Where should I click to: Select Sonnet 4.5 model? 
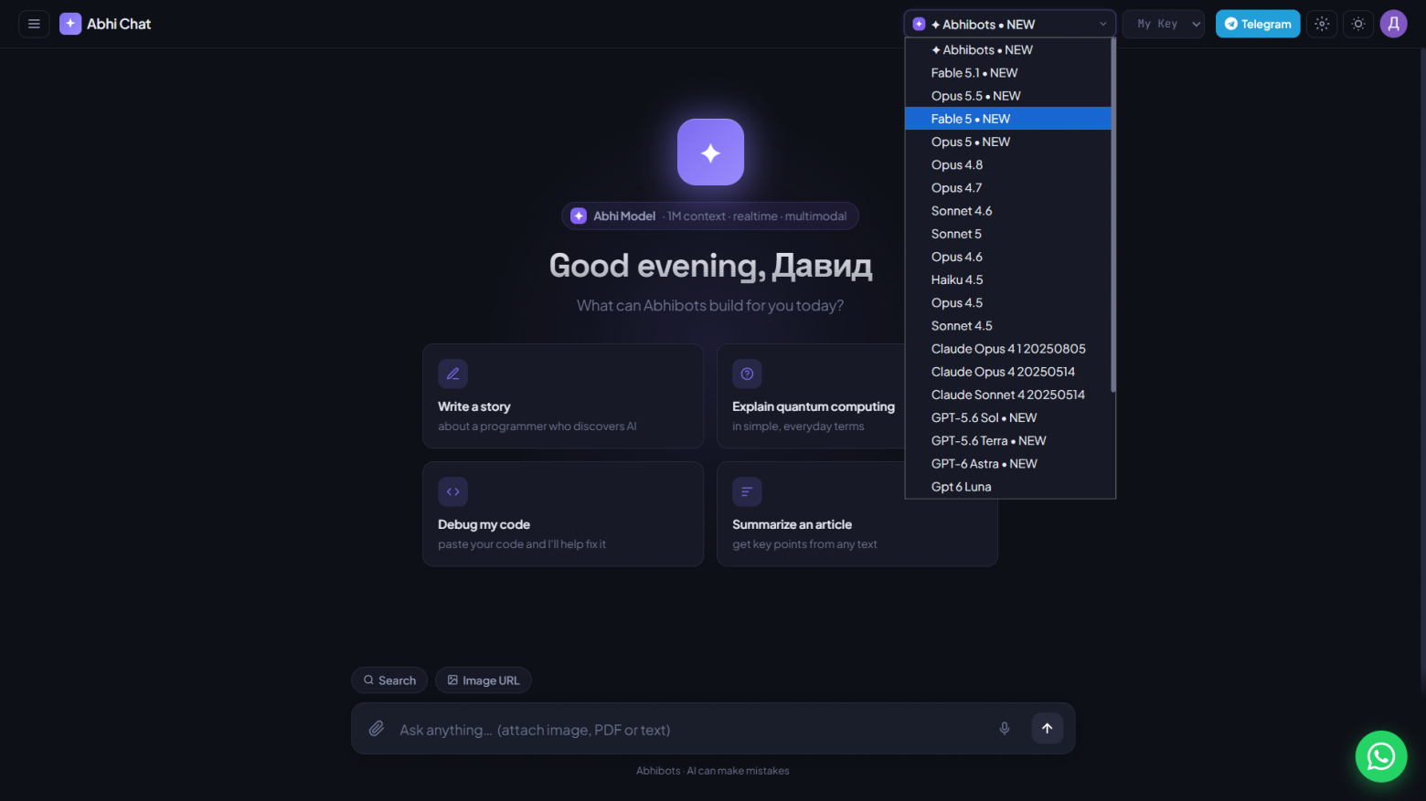pyautogui.click(x=1007, y=325)
